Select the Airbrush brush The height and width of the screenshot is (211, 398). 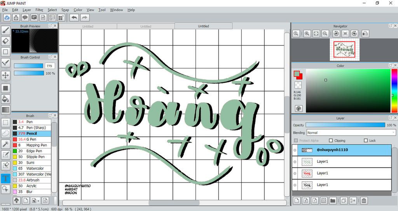(31, 180)
